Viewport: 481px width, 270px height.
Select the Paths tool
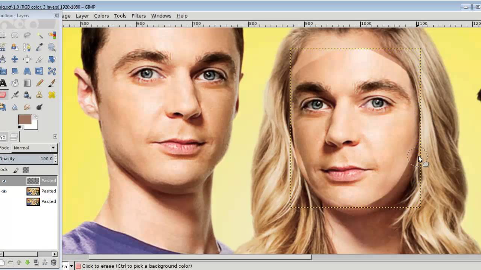click(x=27, y=47)
